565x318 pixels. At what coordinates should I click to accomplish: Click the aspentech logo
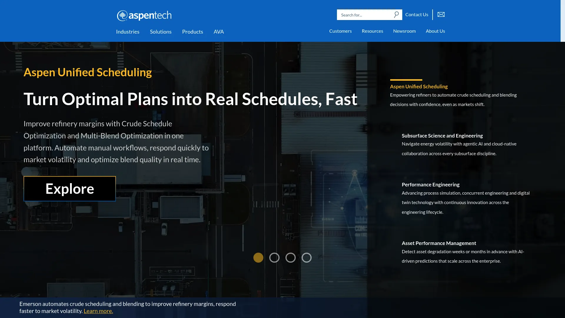[x=144, y=16]
